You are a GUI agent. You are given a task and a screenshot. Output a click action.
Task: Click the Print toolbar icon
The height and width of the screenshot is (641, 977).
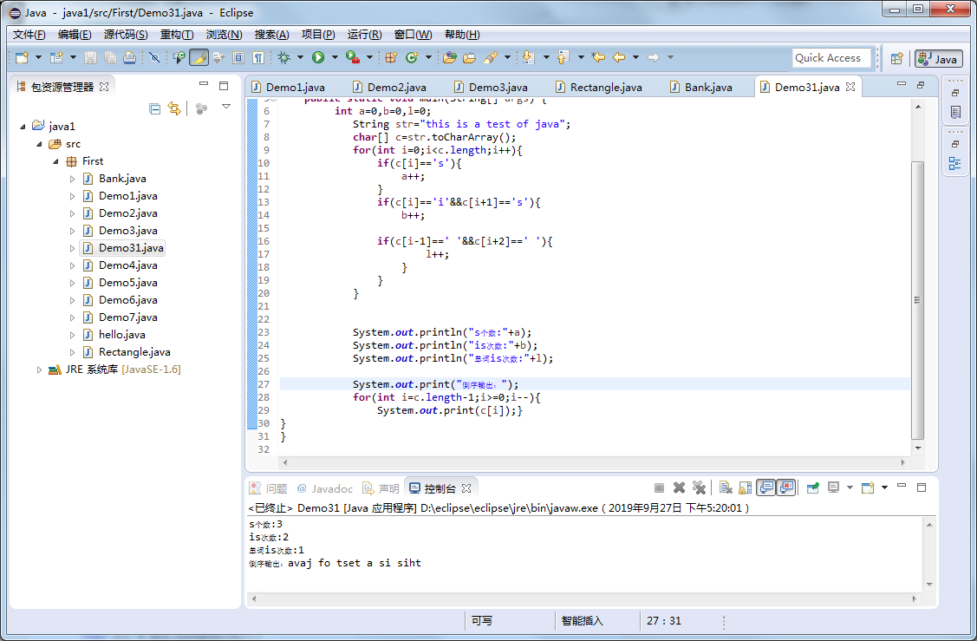[130, 58]
